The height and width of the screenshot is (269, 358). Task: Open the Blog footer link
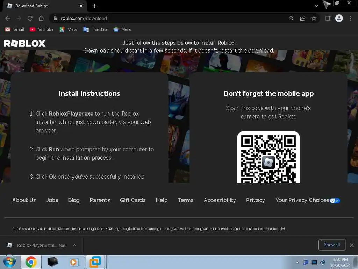(74, 200)
